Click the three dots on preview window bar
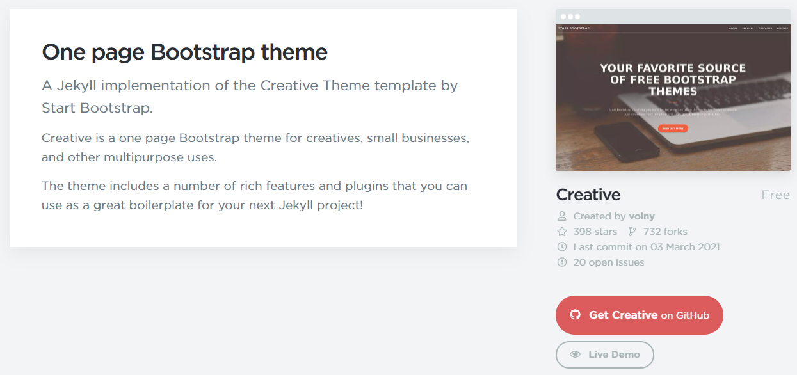The height and width of the screenshot is (375, 797). 570,17
